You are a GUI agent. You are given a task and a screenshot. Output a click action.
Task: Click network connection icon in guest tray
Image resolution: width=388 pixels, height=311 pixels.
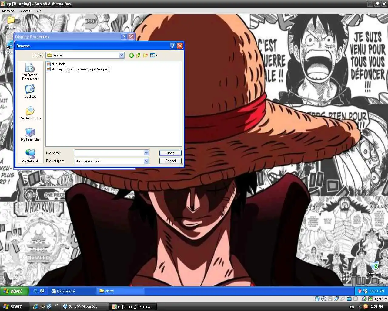point(365,291)
